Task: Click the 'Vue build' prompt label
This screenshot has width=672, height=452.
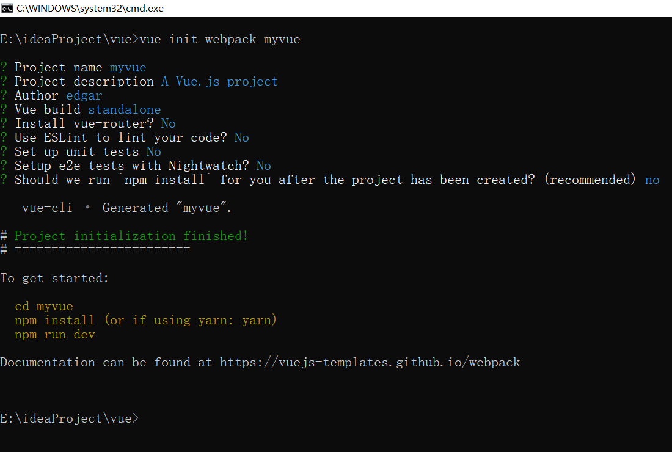Action: click(48, 110)
